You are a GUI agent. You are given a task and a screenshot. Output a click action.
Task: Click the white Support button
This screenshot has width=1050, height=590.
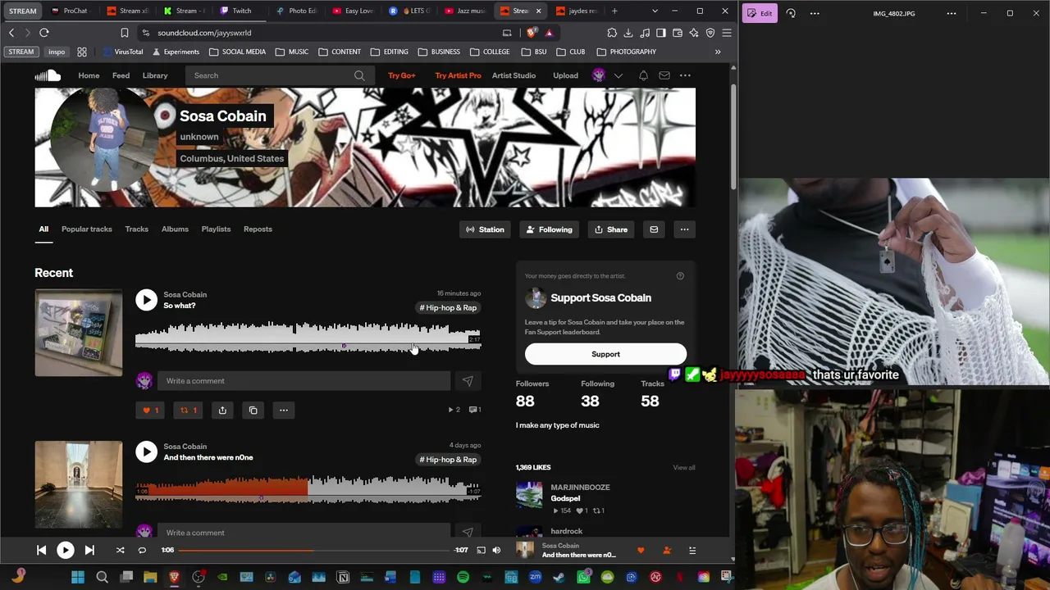coord(605,354)
